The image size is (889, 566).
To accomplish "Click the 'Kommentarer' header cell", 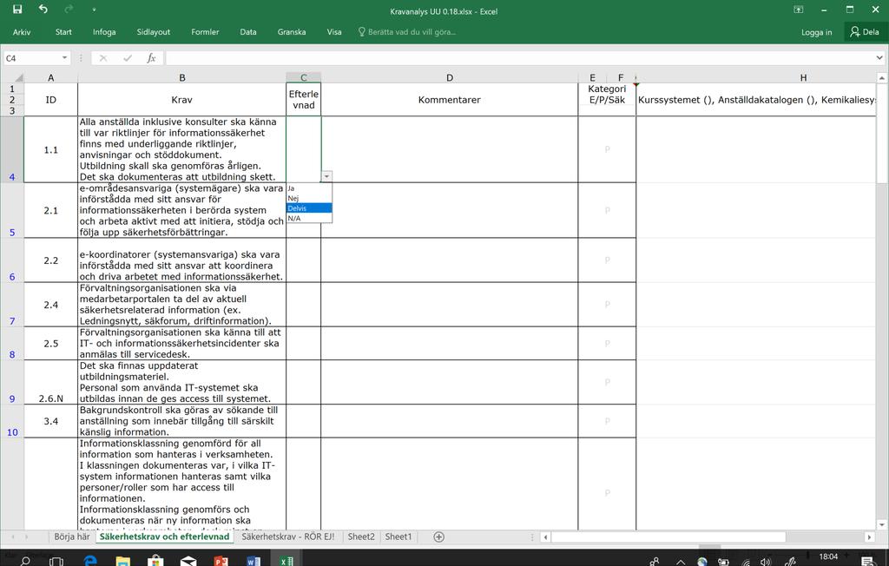I will click(450, 100).
